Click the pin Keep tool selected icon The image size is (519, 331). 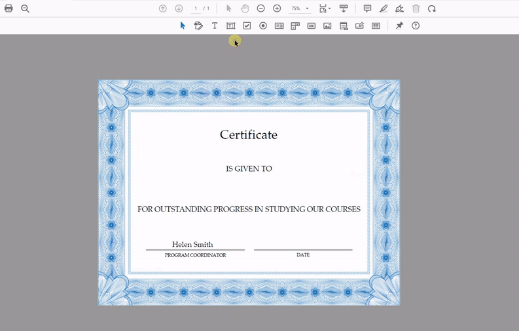[399, 25]
